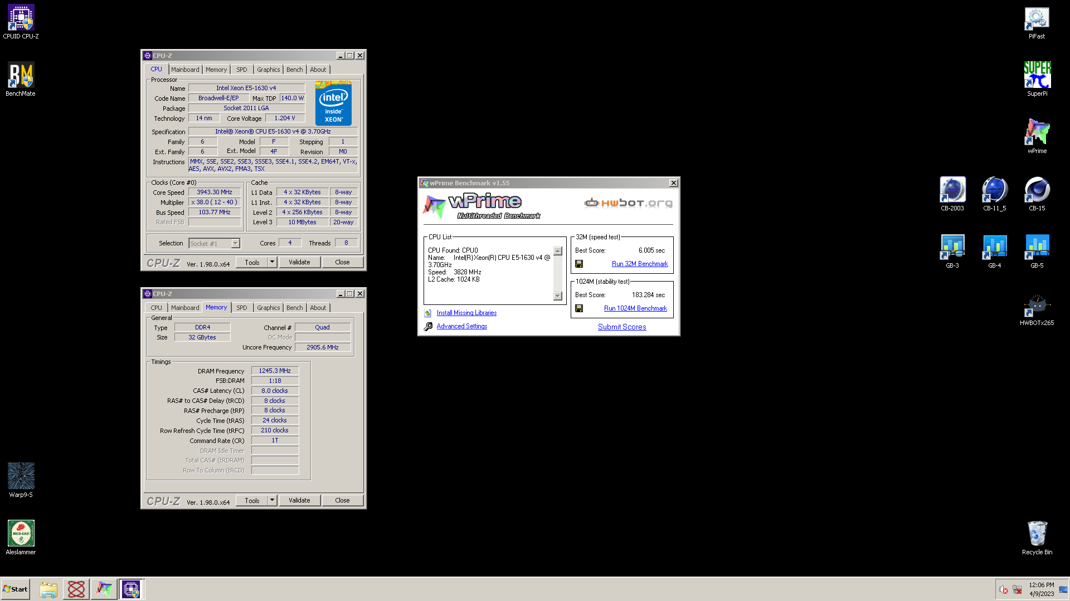Open the CB-15 Cinebench shortcut
The height and width of the screenshot is (601, 1070).
click(x=1037, y=194)
